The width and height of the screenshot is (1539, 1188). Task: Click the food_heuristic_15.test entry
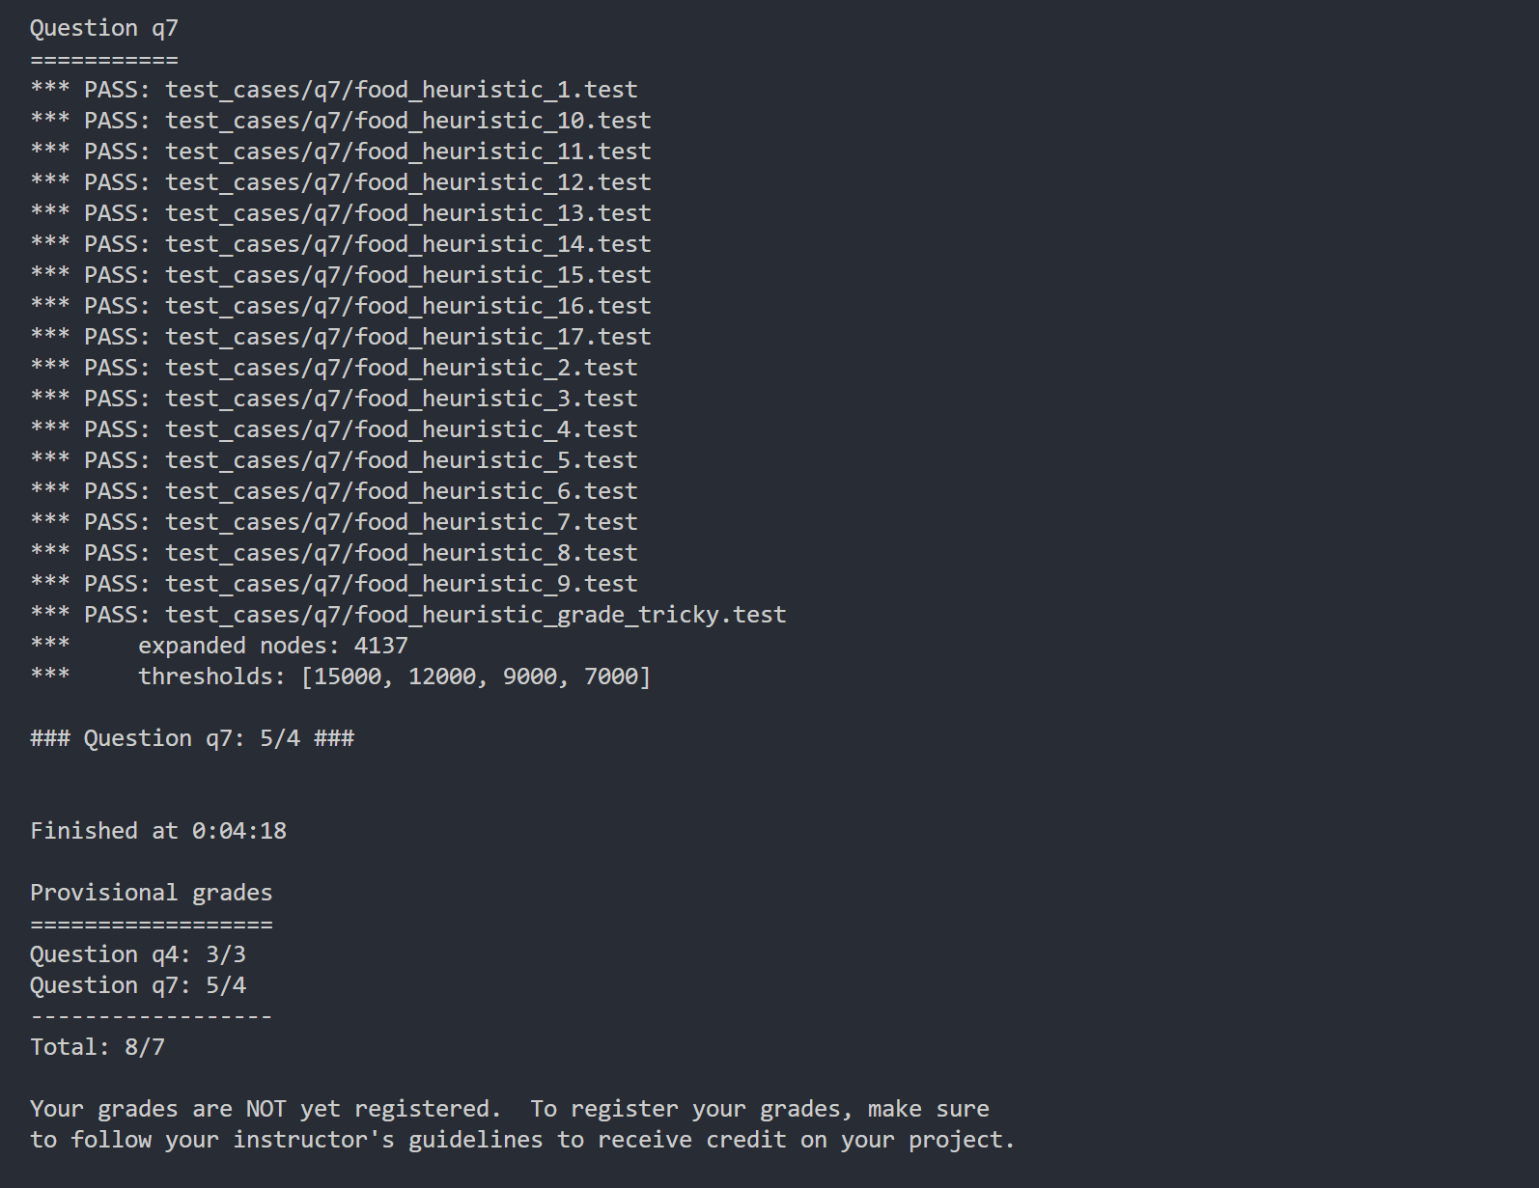[340, 275]
